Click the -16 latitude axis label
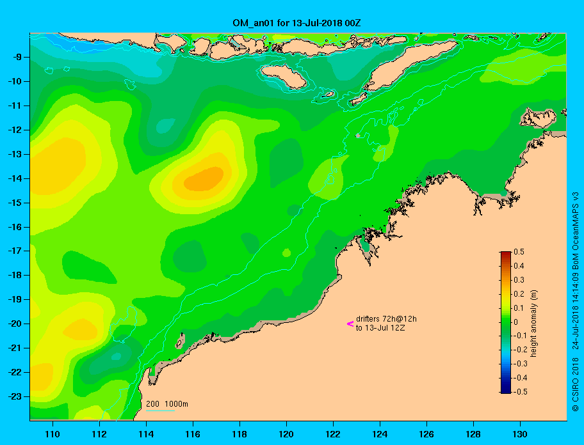This screenshot has height=445, width=584. point(15,227)
